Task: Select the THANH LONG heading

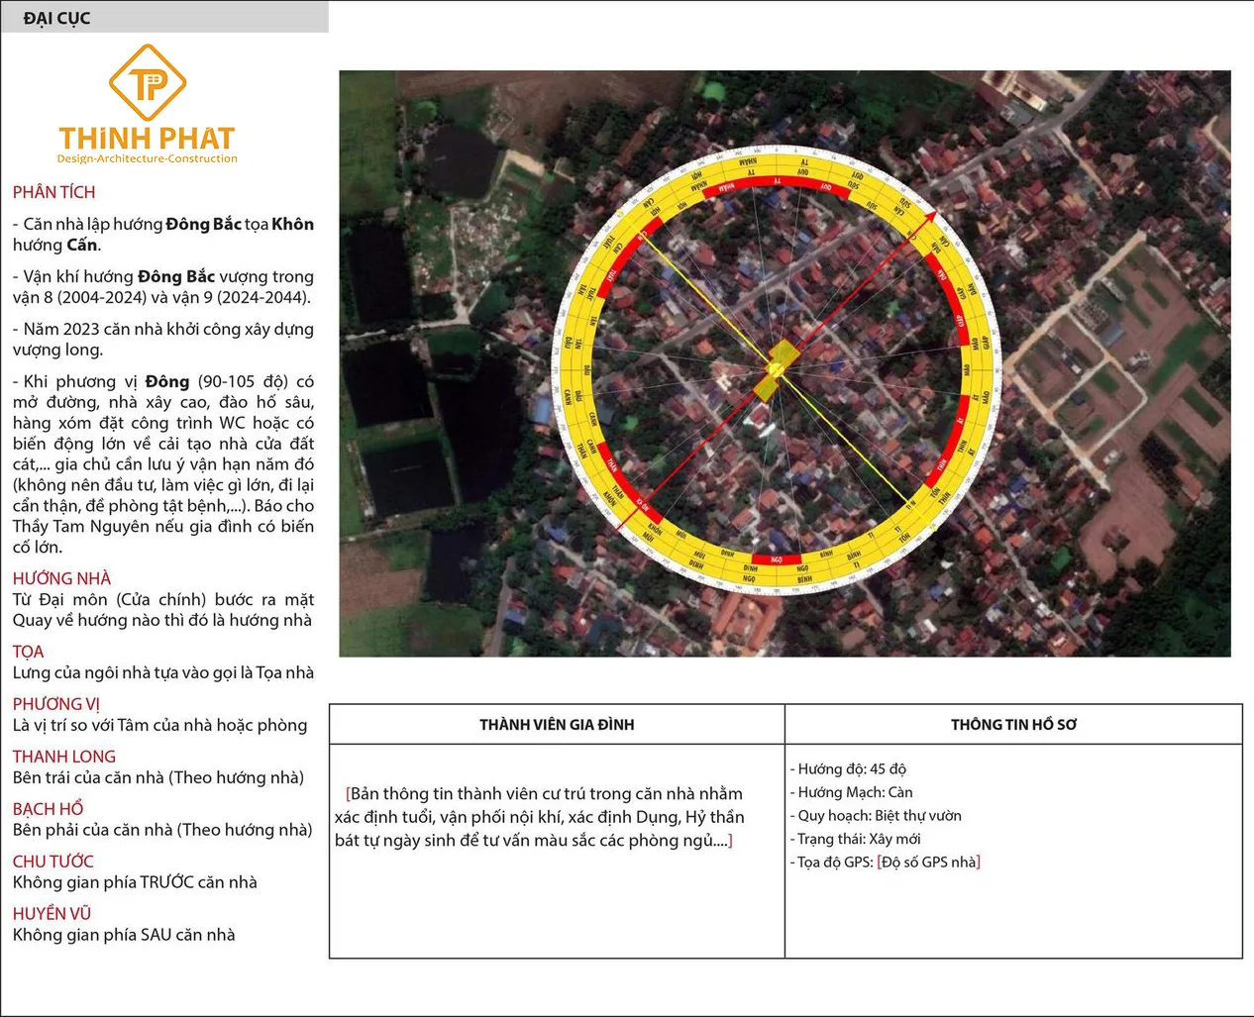Action: tap(64, 757)
